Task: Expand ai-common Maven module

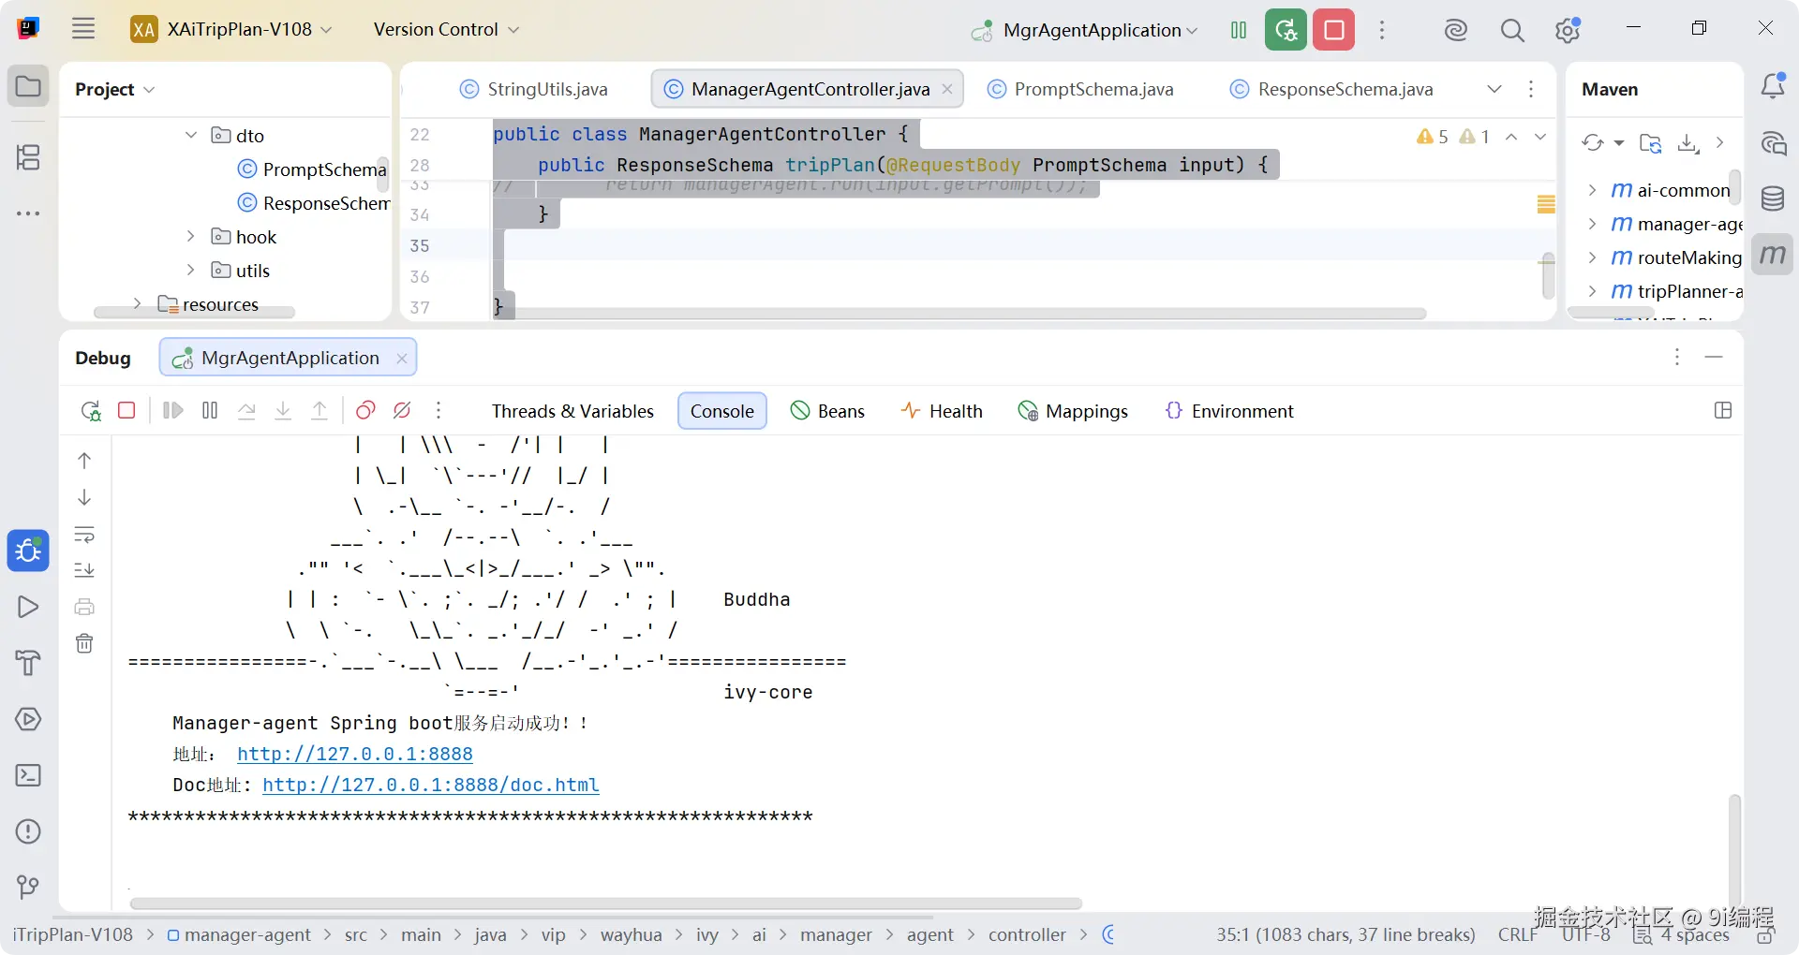Action: pos(1592,190)
